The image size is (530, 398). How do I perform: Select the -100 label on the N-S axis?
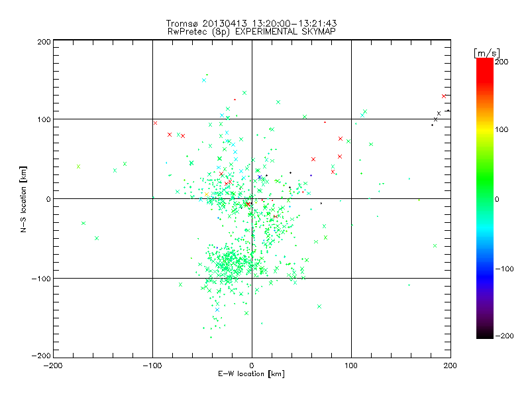41,279
